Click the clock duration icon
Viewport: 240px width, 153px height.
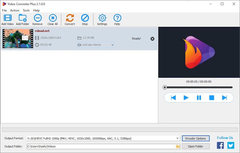click(37, 45)
